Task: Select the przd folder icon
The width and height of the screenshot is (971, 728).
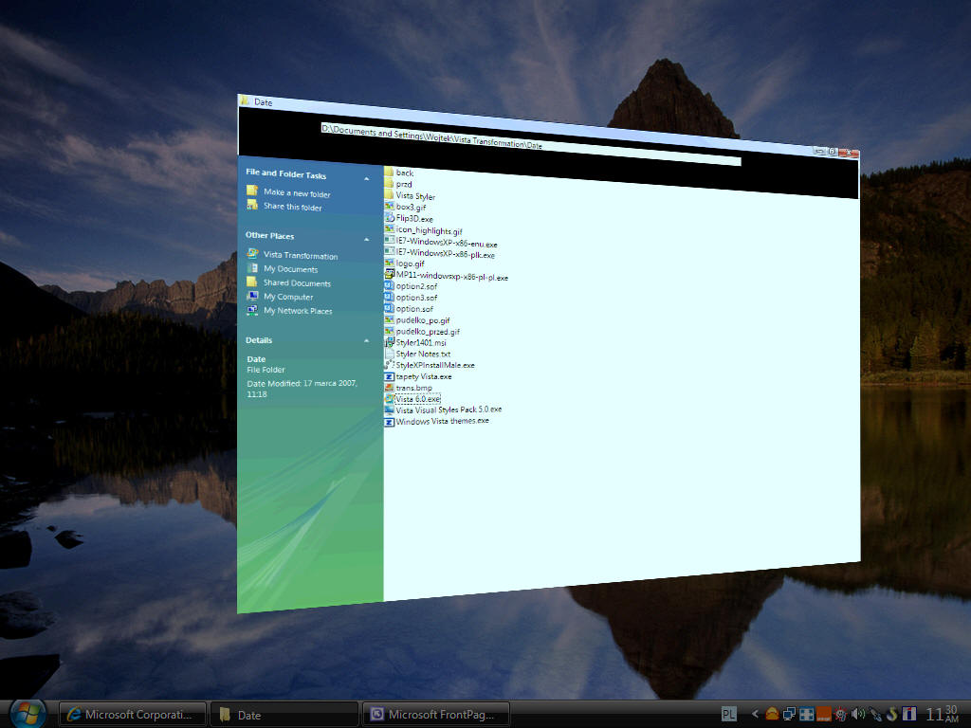Action: [389, 183]
